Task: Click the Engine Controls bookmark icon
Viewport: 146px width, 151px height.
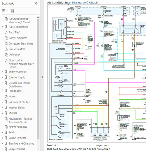Action: pyautogui.click(x=6, y=72)
